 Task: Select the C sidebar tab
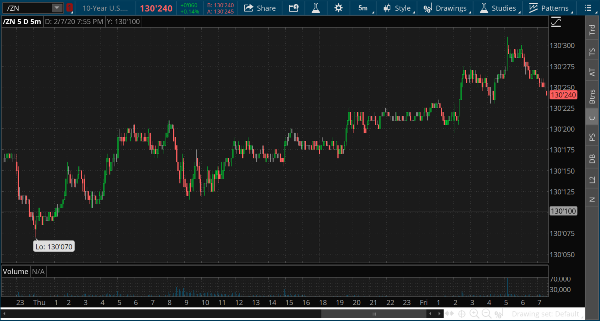592,118
